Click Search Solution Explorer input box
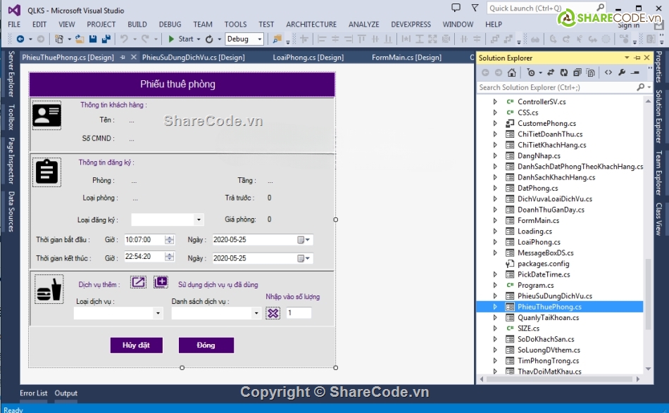This screenshot has height=413, width=669. (556, 87)
